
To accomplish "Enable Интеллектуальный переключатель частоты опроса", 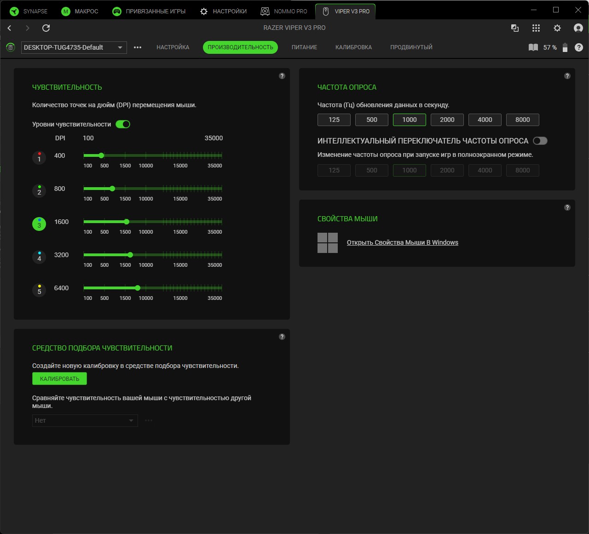I will [540, 141].
